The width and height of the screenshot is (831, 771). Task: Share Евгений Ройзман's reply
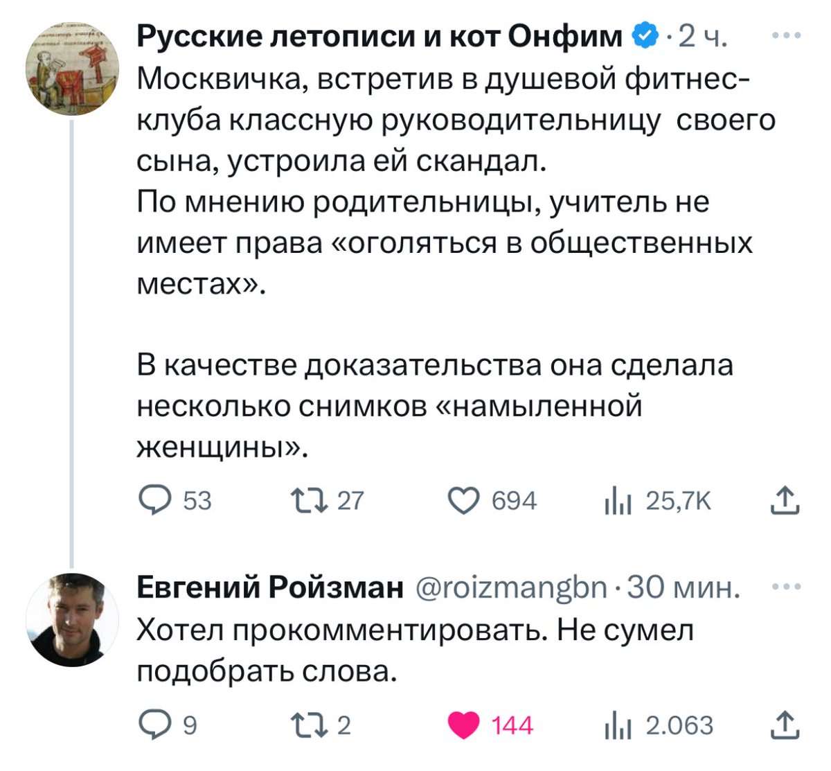pos(785,725)
